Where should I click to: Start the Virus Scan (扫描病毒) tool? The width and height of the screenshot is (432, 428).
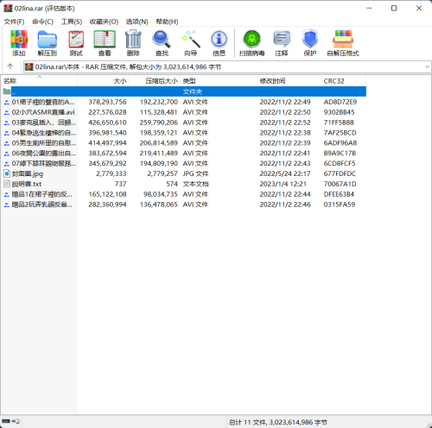[251, 43]
